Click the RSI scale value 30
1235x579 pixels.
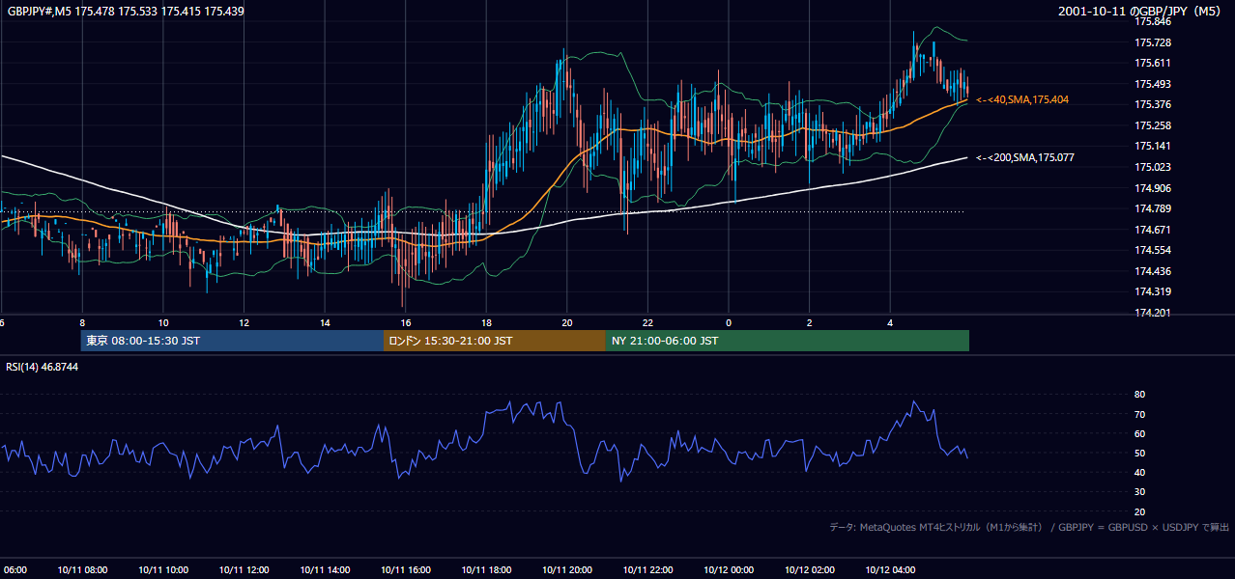[1140, 492]
